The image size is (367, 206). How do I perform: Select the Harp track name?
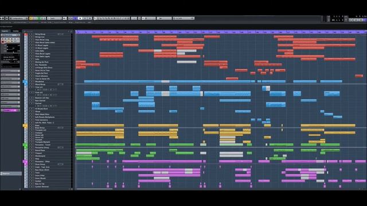37,159
